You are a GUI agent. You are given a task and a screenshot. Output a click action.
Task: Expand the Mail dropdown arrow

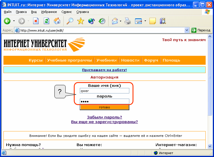[120, 21]
